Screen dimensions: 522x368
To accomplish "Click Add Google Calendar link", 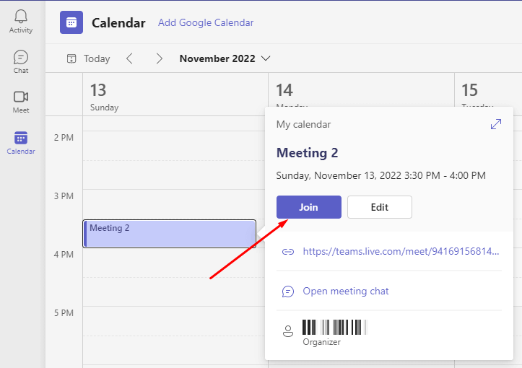I will tap(206, 22).
